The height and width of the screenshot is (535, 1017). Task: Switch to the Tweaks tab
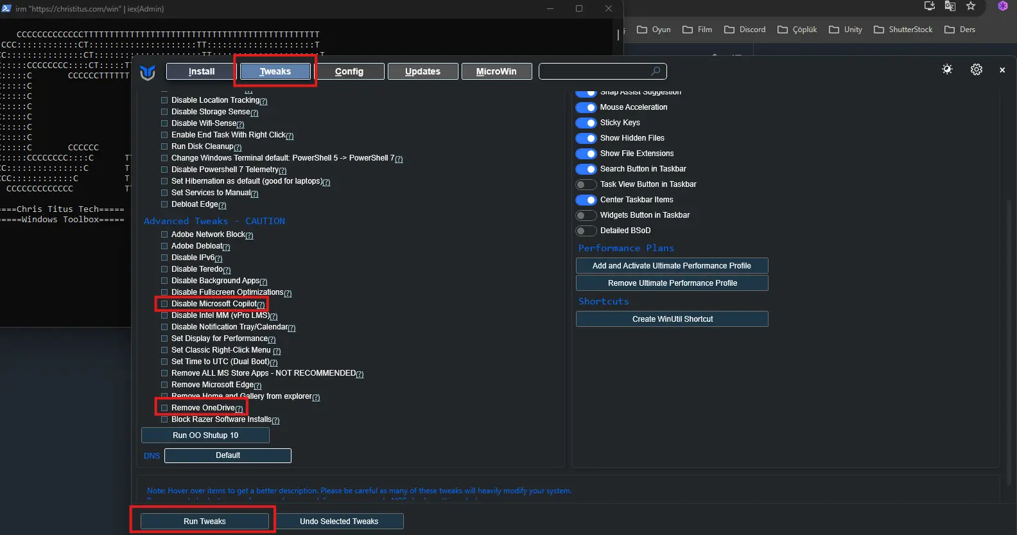275,71
